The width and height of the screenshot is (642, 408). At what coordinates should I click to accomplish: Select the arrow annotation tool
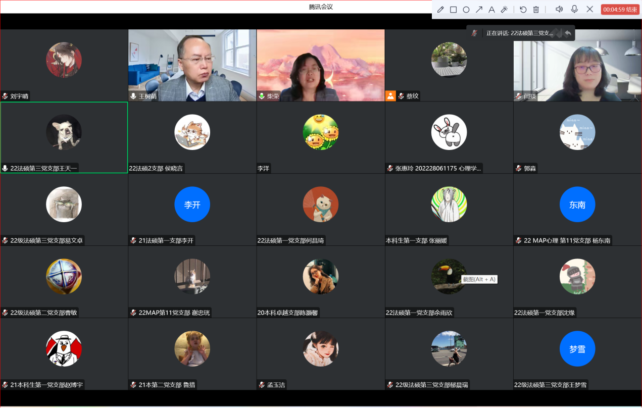[x=479, y=10]
